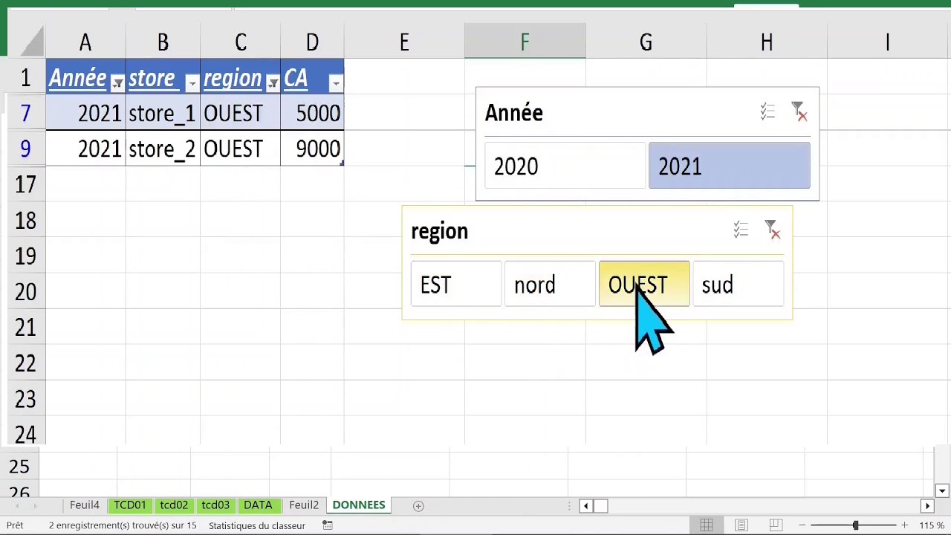Select nord in the region slicer
The image size is (951, 535).
tap(550, 284)
